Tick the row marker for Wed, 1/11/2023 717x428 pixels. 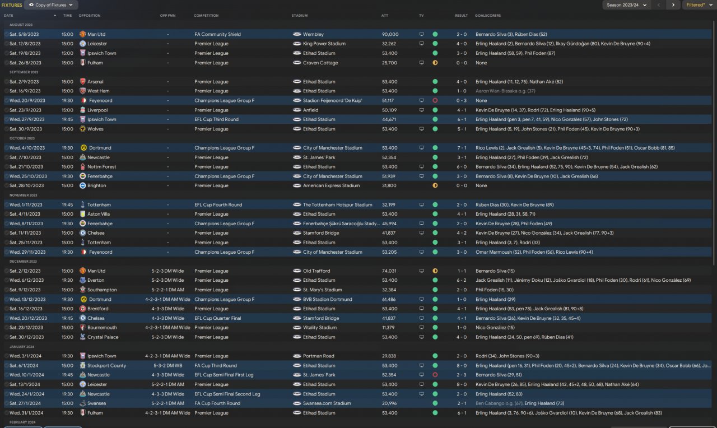tap(7, 204)
